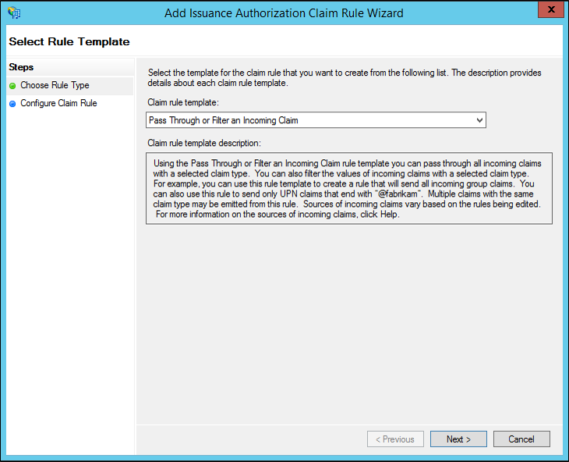Viewport: 569px width, 462px height.
Task: Click the 'Steps' heading in the sidebar
Action: (21, 67)
